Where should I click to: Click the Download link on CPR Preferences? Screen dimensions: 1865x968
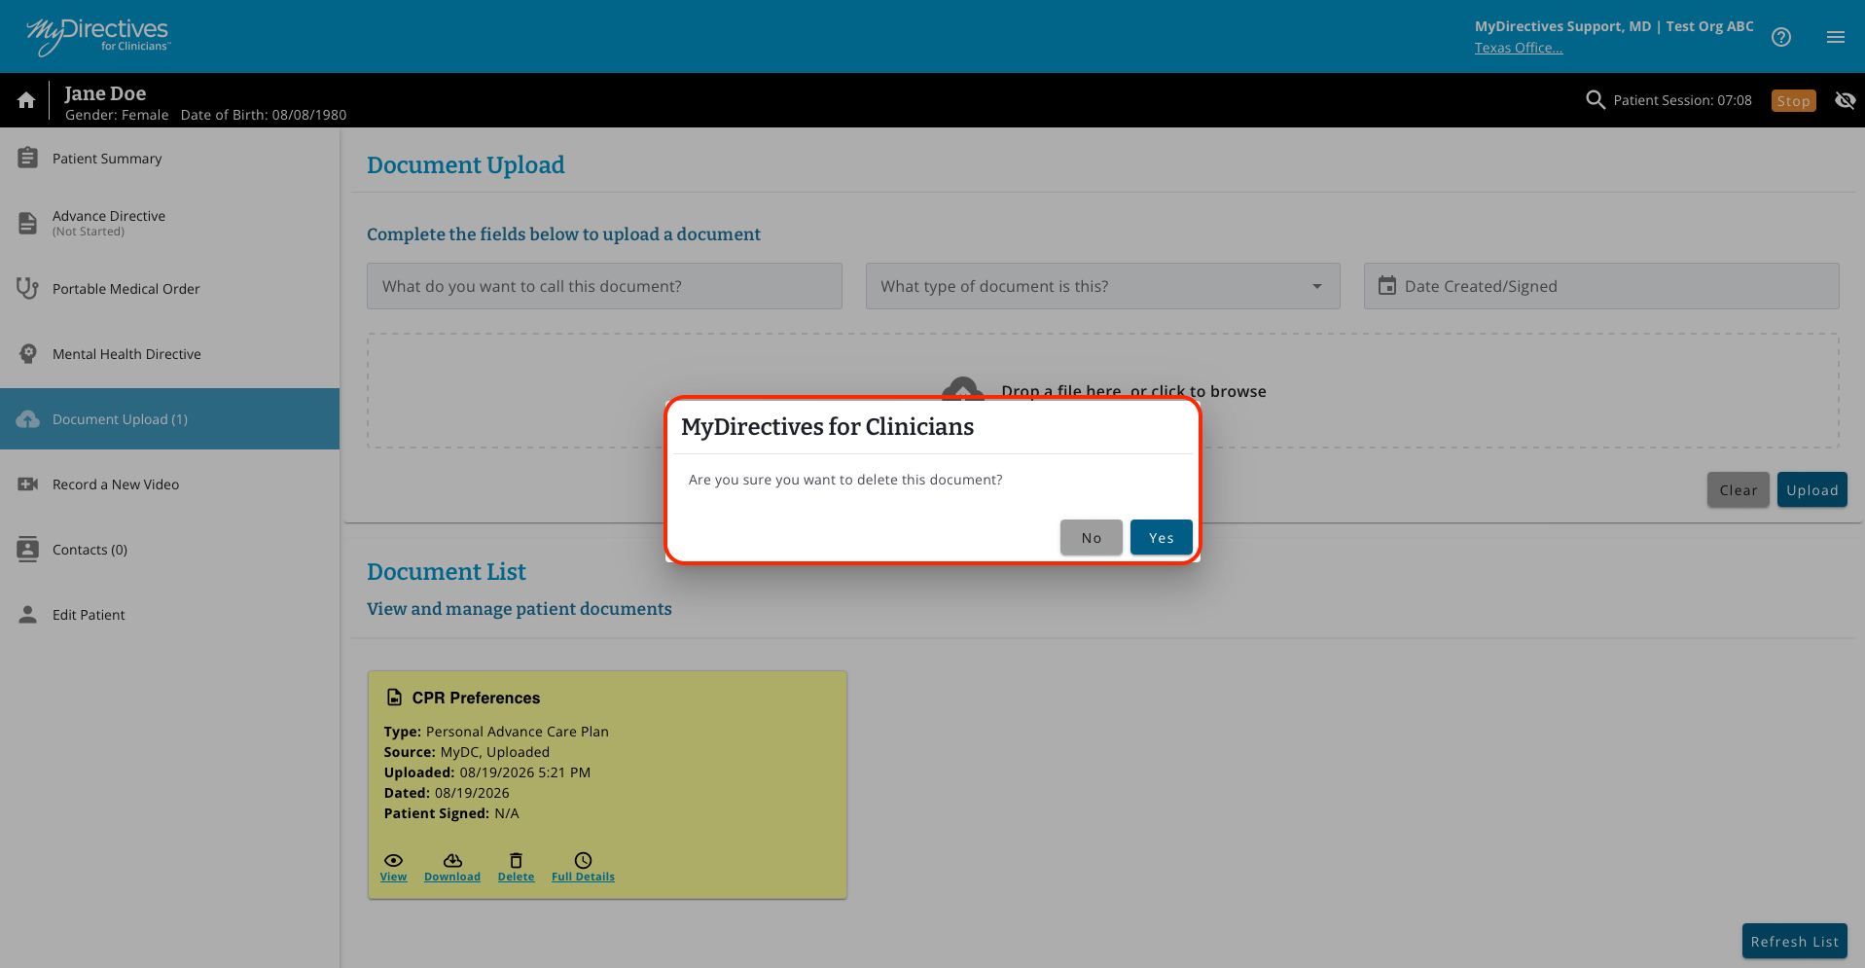[x=452, y=877]
